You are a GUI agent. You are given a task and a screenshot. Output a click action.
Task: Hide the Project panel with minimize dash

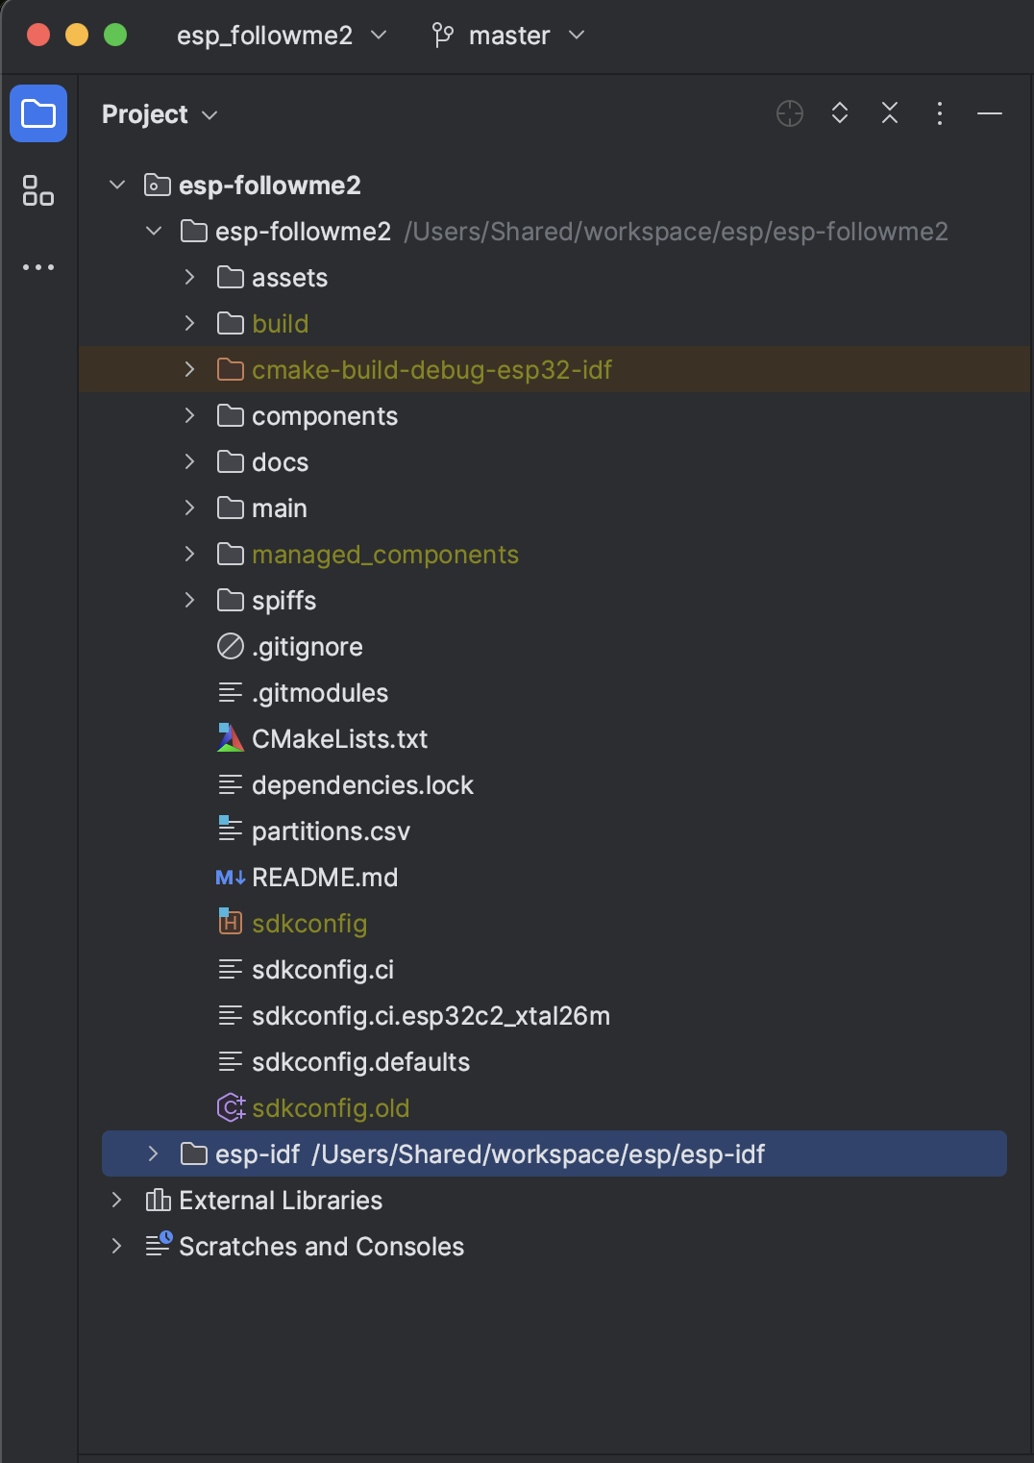tap(990, 113)
